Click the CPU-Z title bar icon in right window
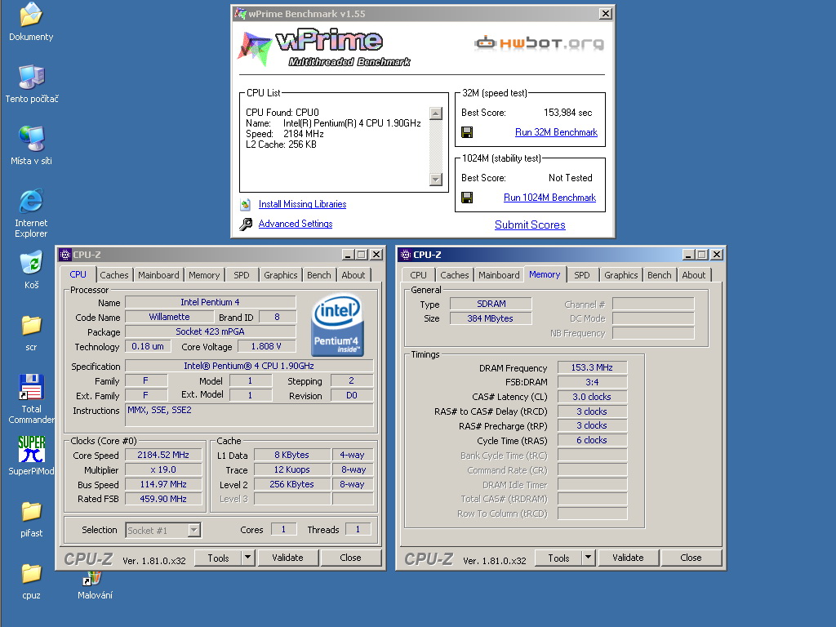The width and height of the screenshot is (836, 627). [405, 255]
